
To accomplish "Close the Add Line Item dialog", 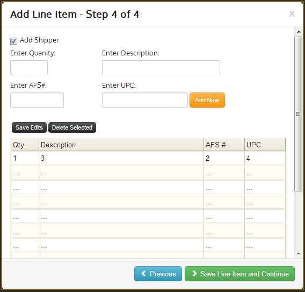I will point(292,13).
